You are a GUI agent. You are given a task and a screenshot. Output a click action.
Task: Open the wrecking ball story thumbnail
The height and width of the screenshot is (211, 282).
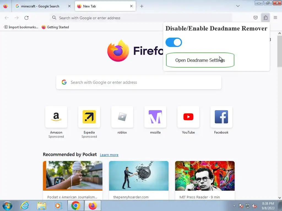pos(139,176)
